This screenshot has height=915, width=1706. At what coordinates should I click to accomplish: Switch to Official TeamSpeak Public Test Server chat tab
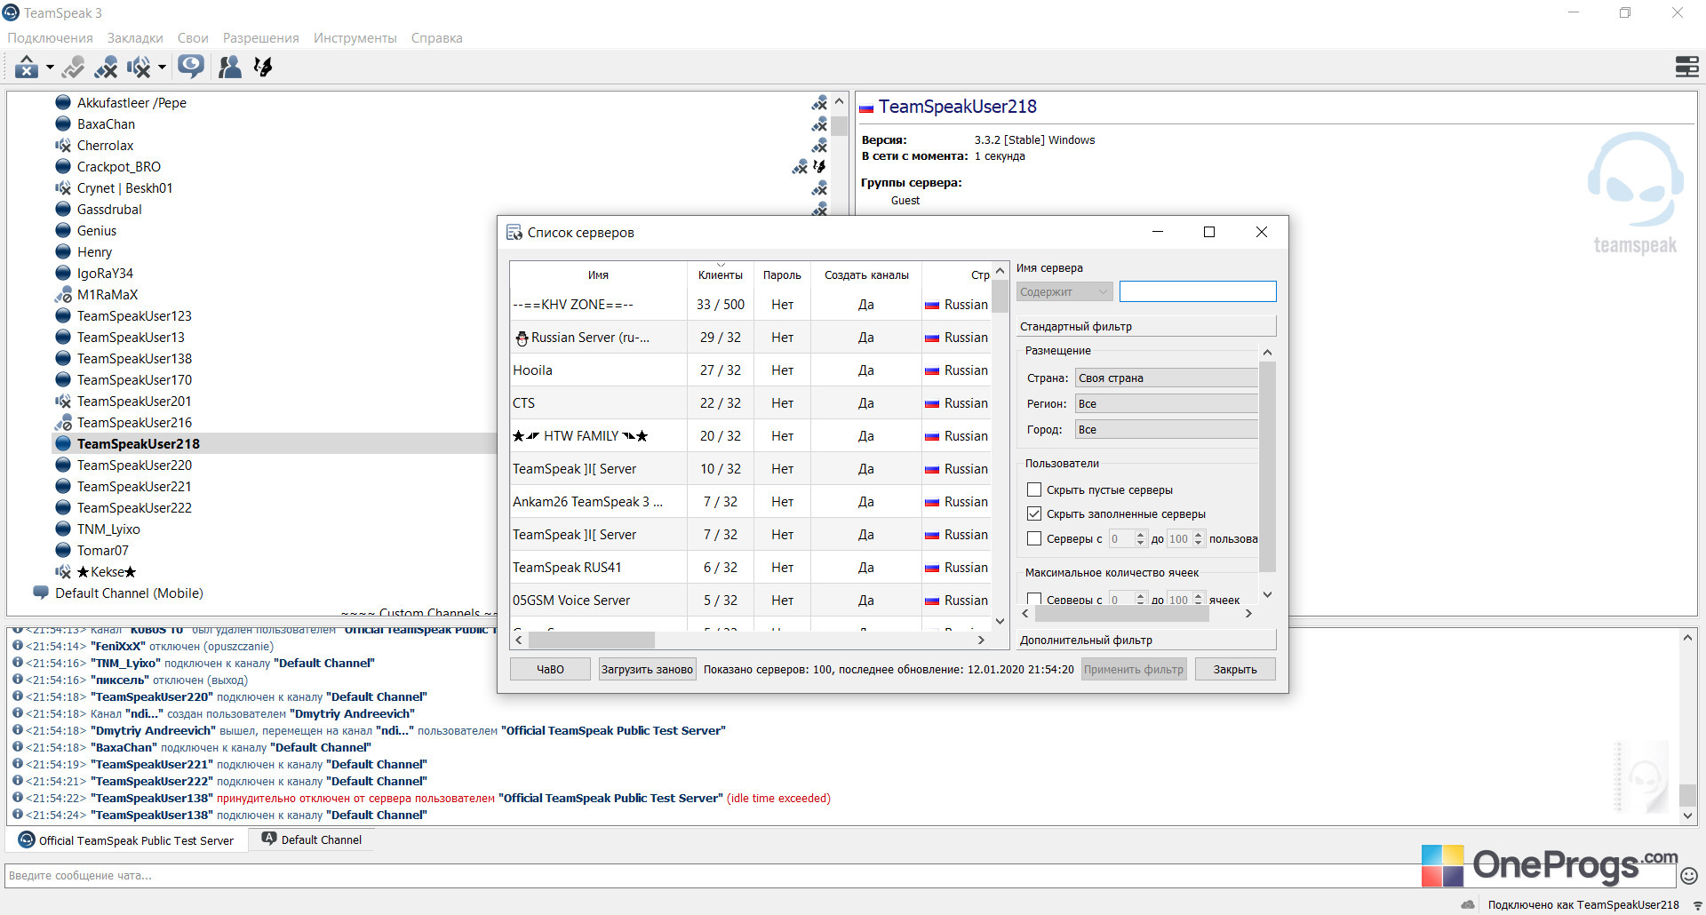126,840
